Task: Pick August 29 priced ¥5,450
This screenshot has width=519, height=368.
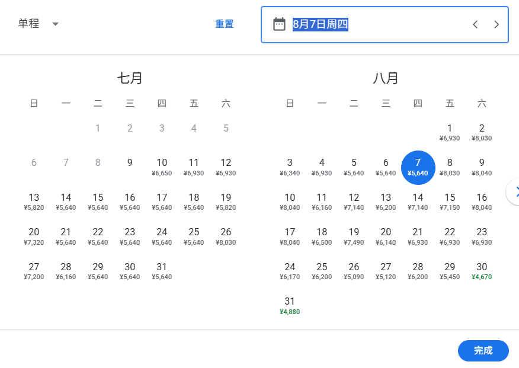Action: (x=450, y=270)
